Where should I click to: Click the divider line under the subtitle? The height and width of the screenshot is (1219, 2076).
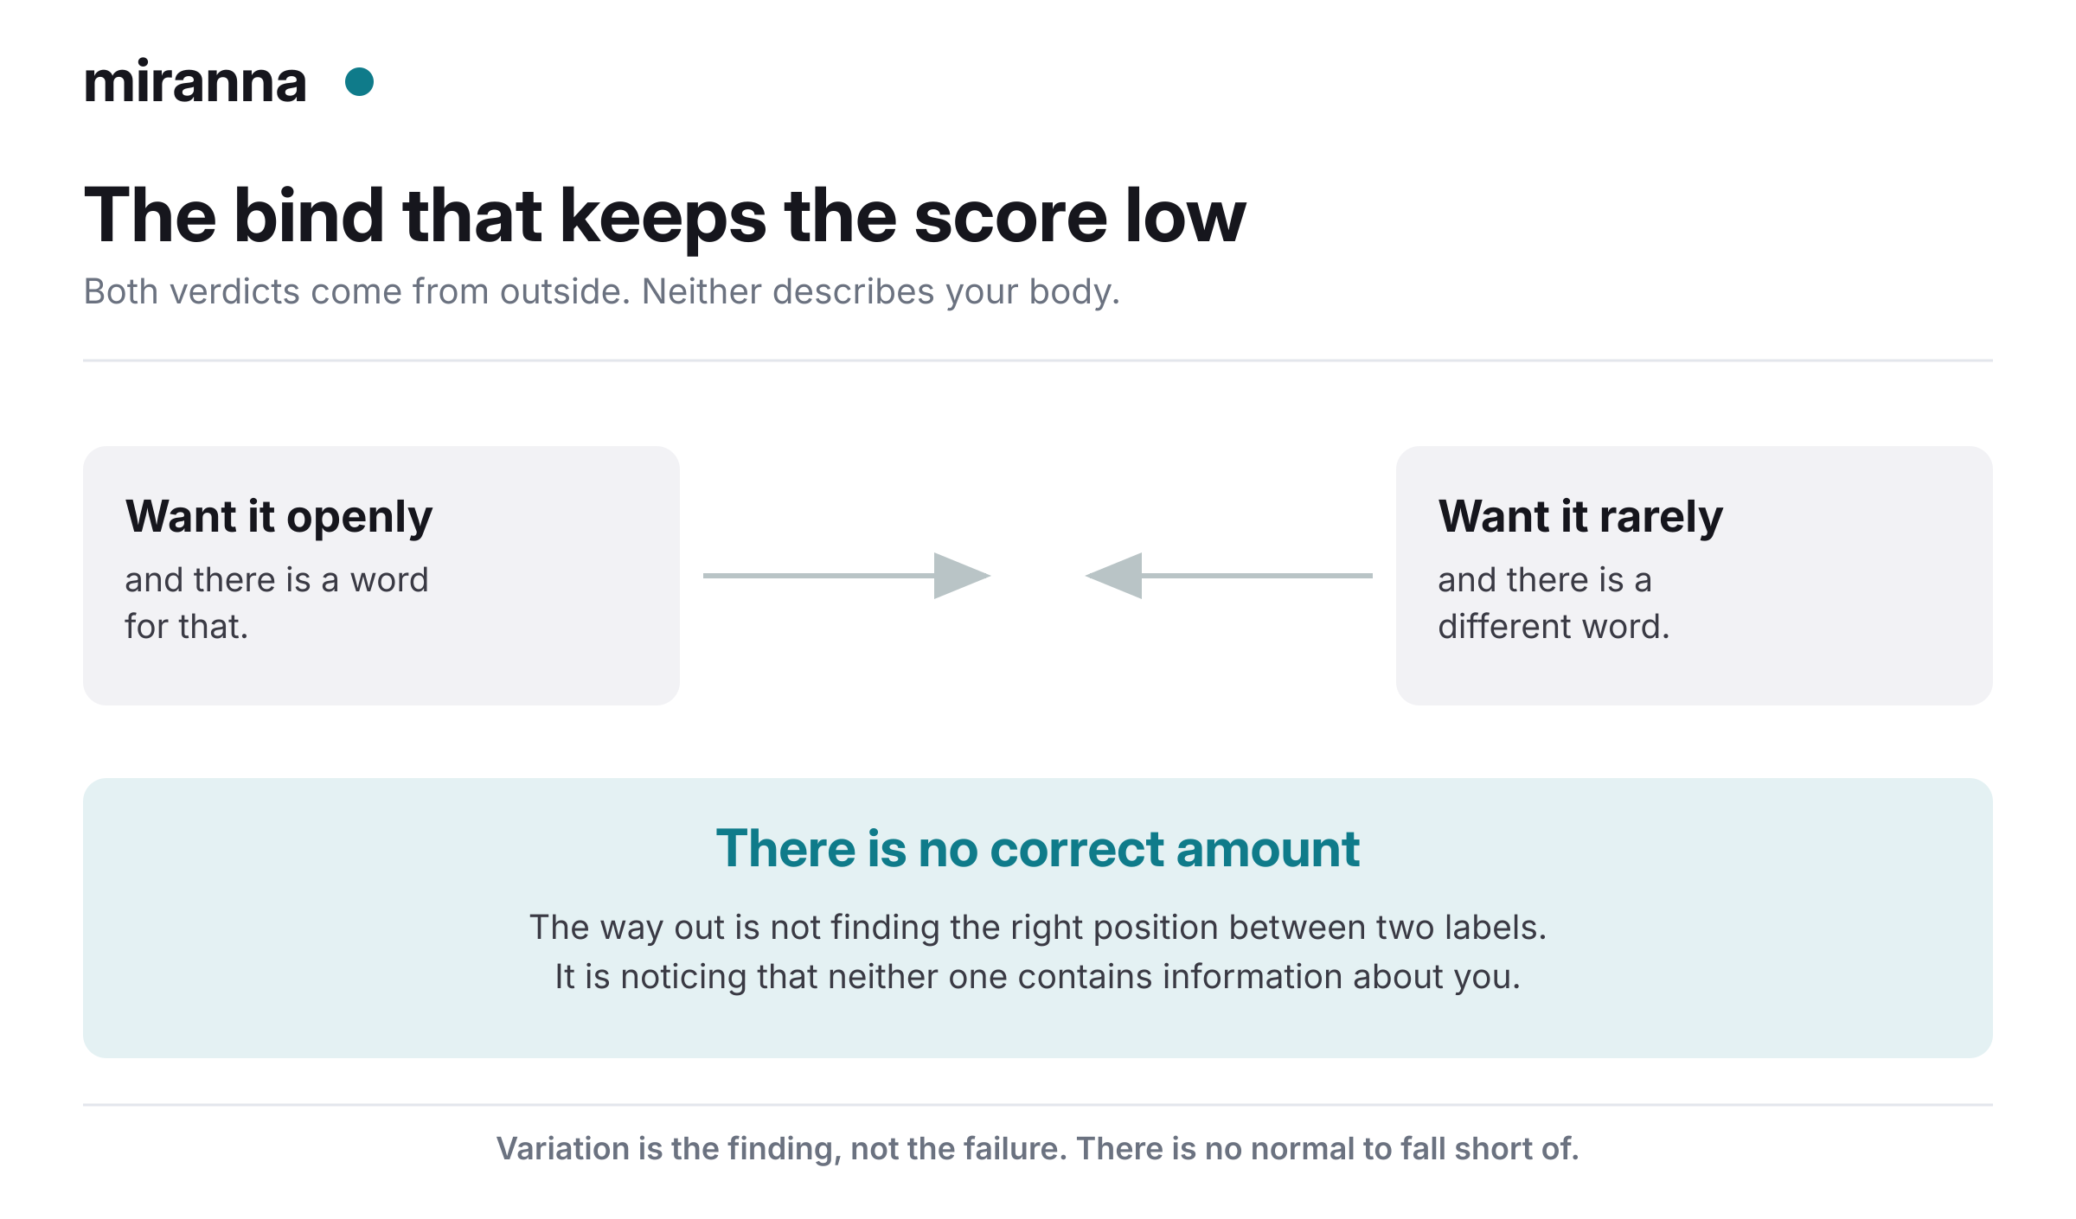coord(1038,361)
